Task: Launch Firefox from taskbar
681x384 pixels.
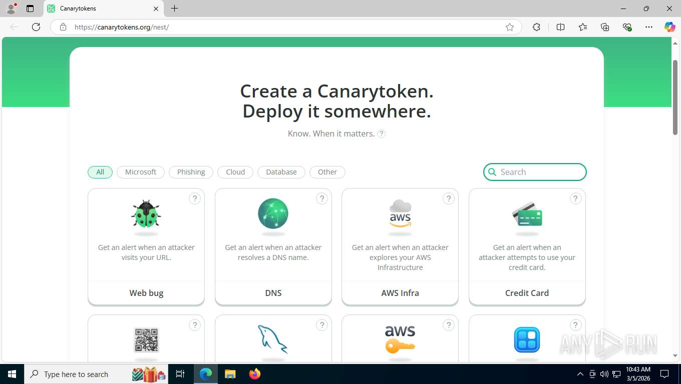Action: click(x=255, y=374)
